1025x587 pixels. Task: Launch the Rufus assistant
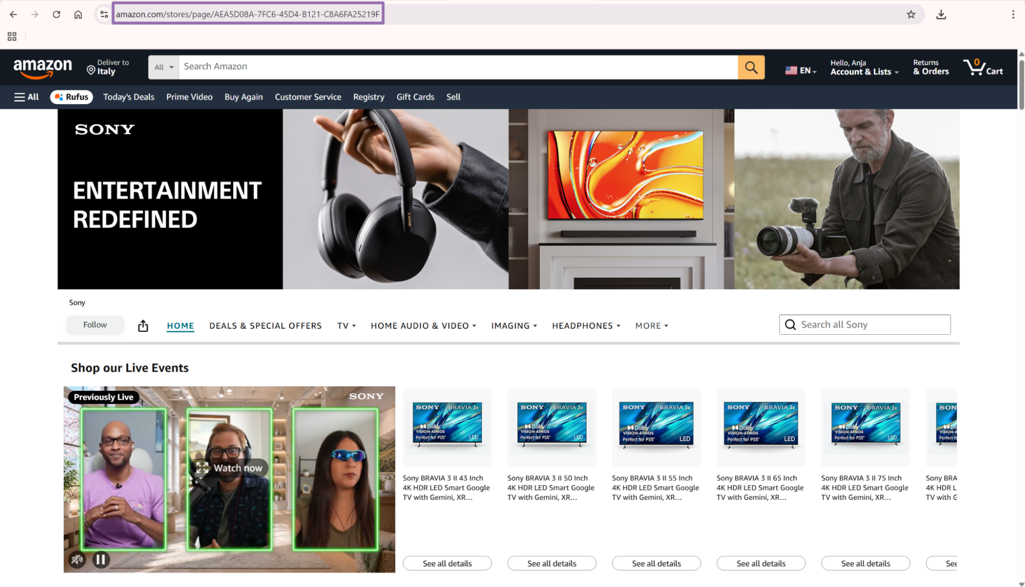[x=71, y=97]
